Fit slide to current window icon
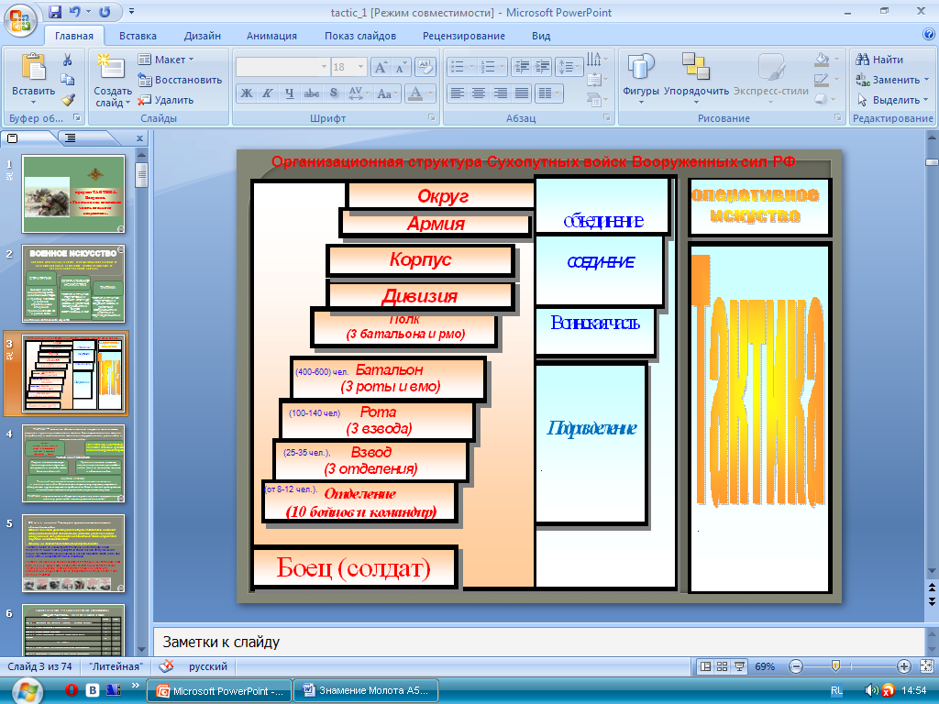Image resolution: width=939 pixels, height=704 pixels. pyautogui.click(x=926, y=666)
